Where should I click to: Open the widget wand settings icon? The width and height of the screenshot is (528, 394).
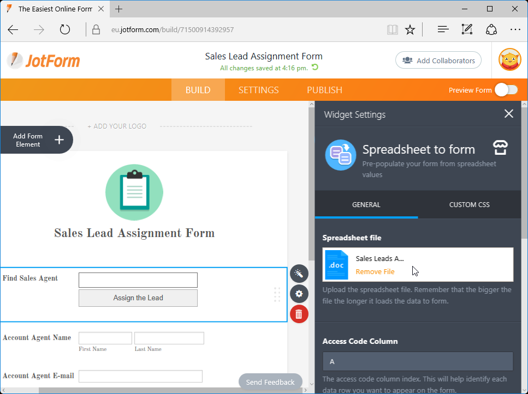point(299,274)
